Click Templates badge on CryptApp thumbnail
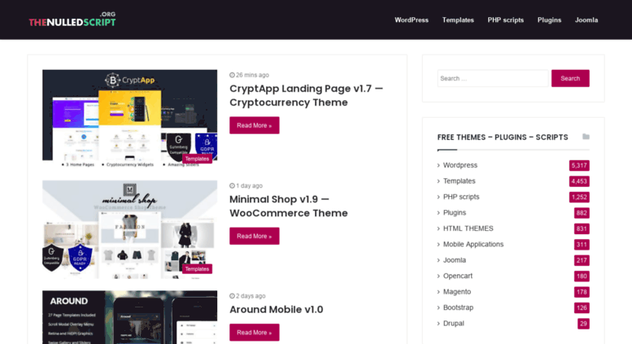 [197, 159]
